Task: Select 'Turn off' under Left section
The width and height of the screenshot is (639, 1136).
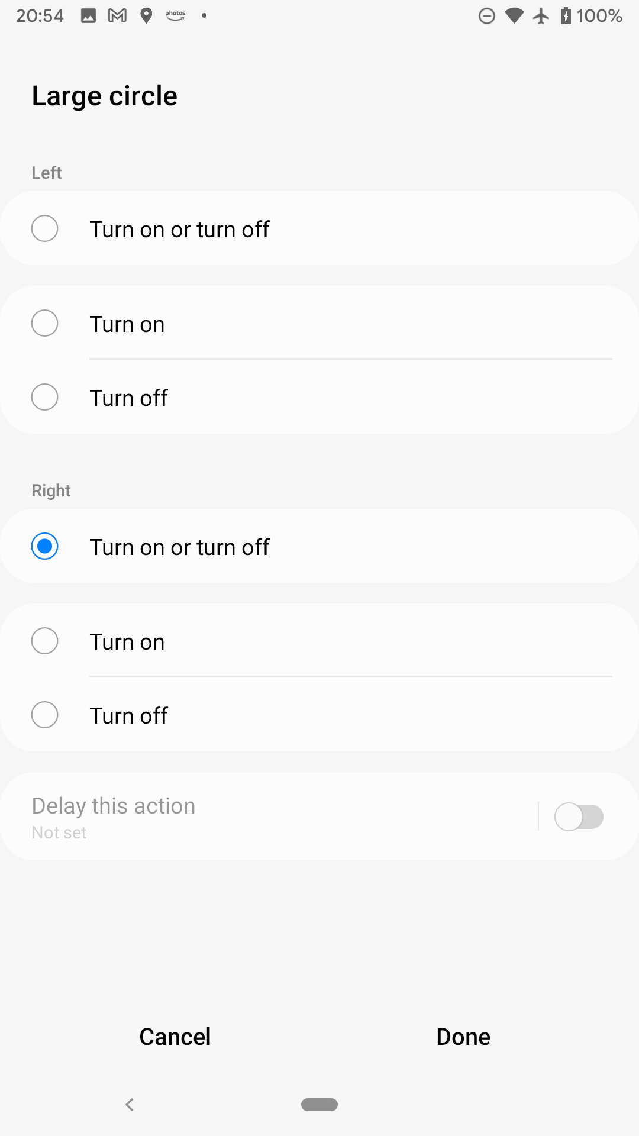Action: (x=45, y=398)
